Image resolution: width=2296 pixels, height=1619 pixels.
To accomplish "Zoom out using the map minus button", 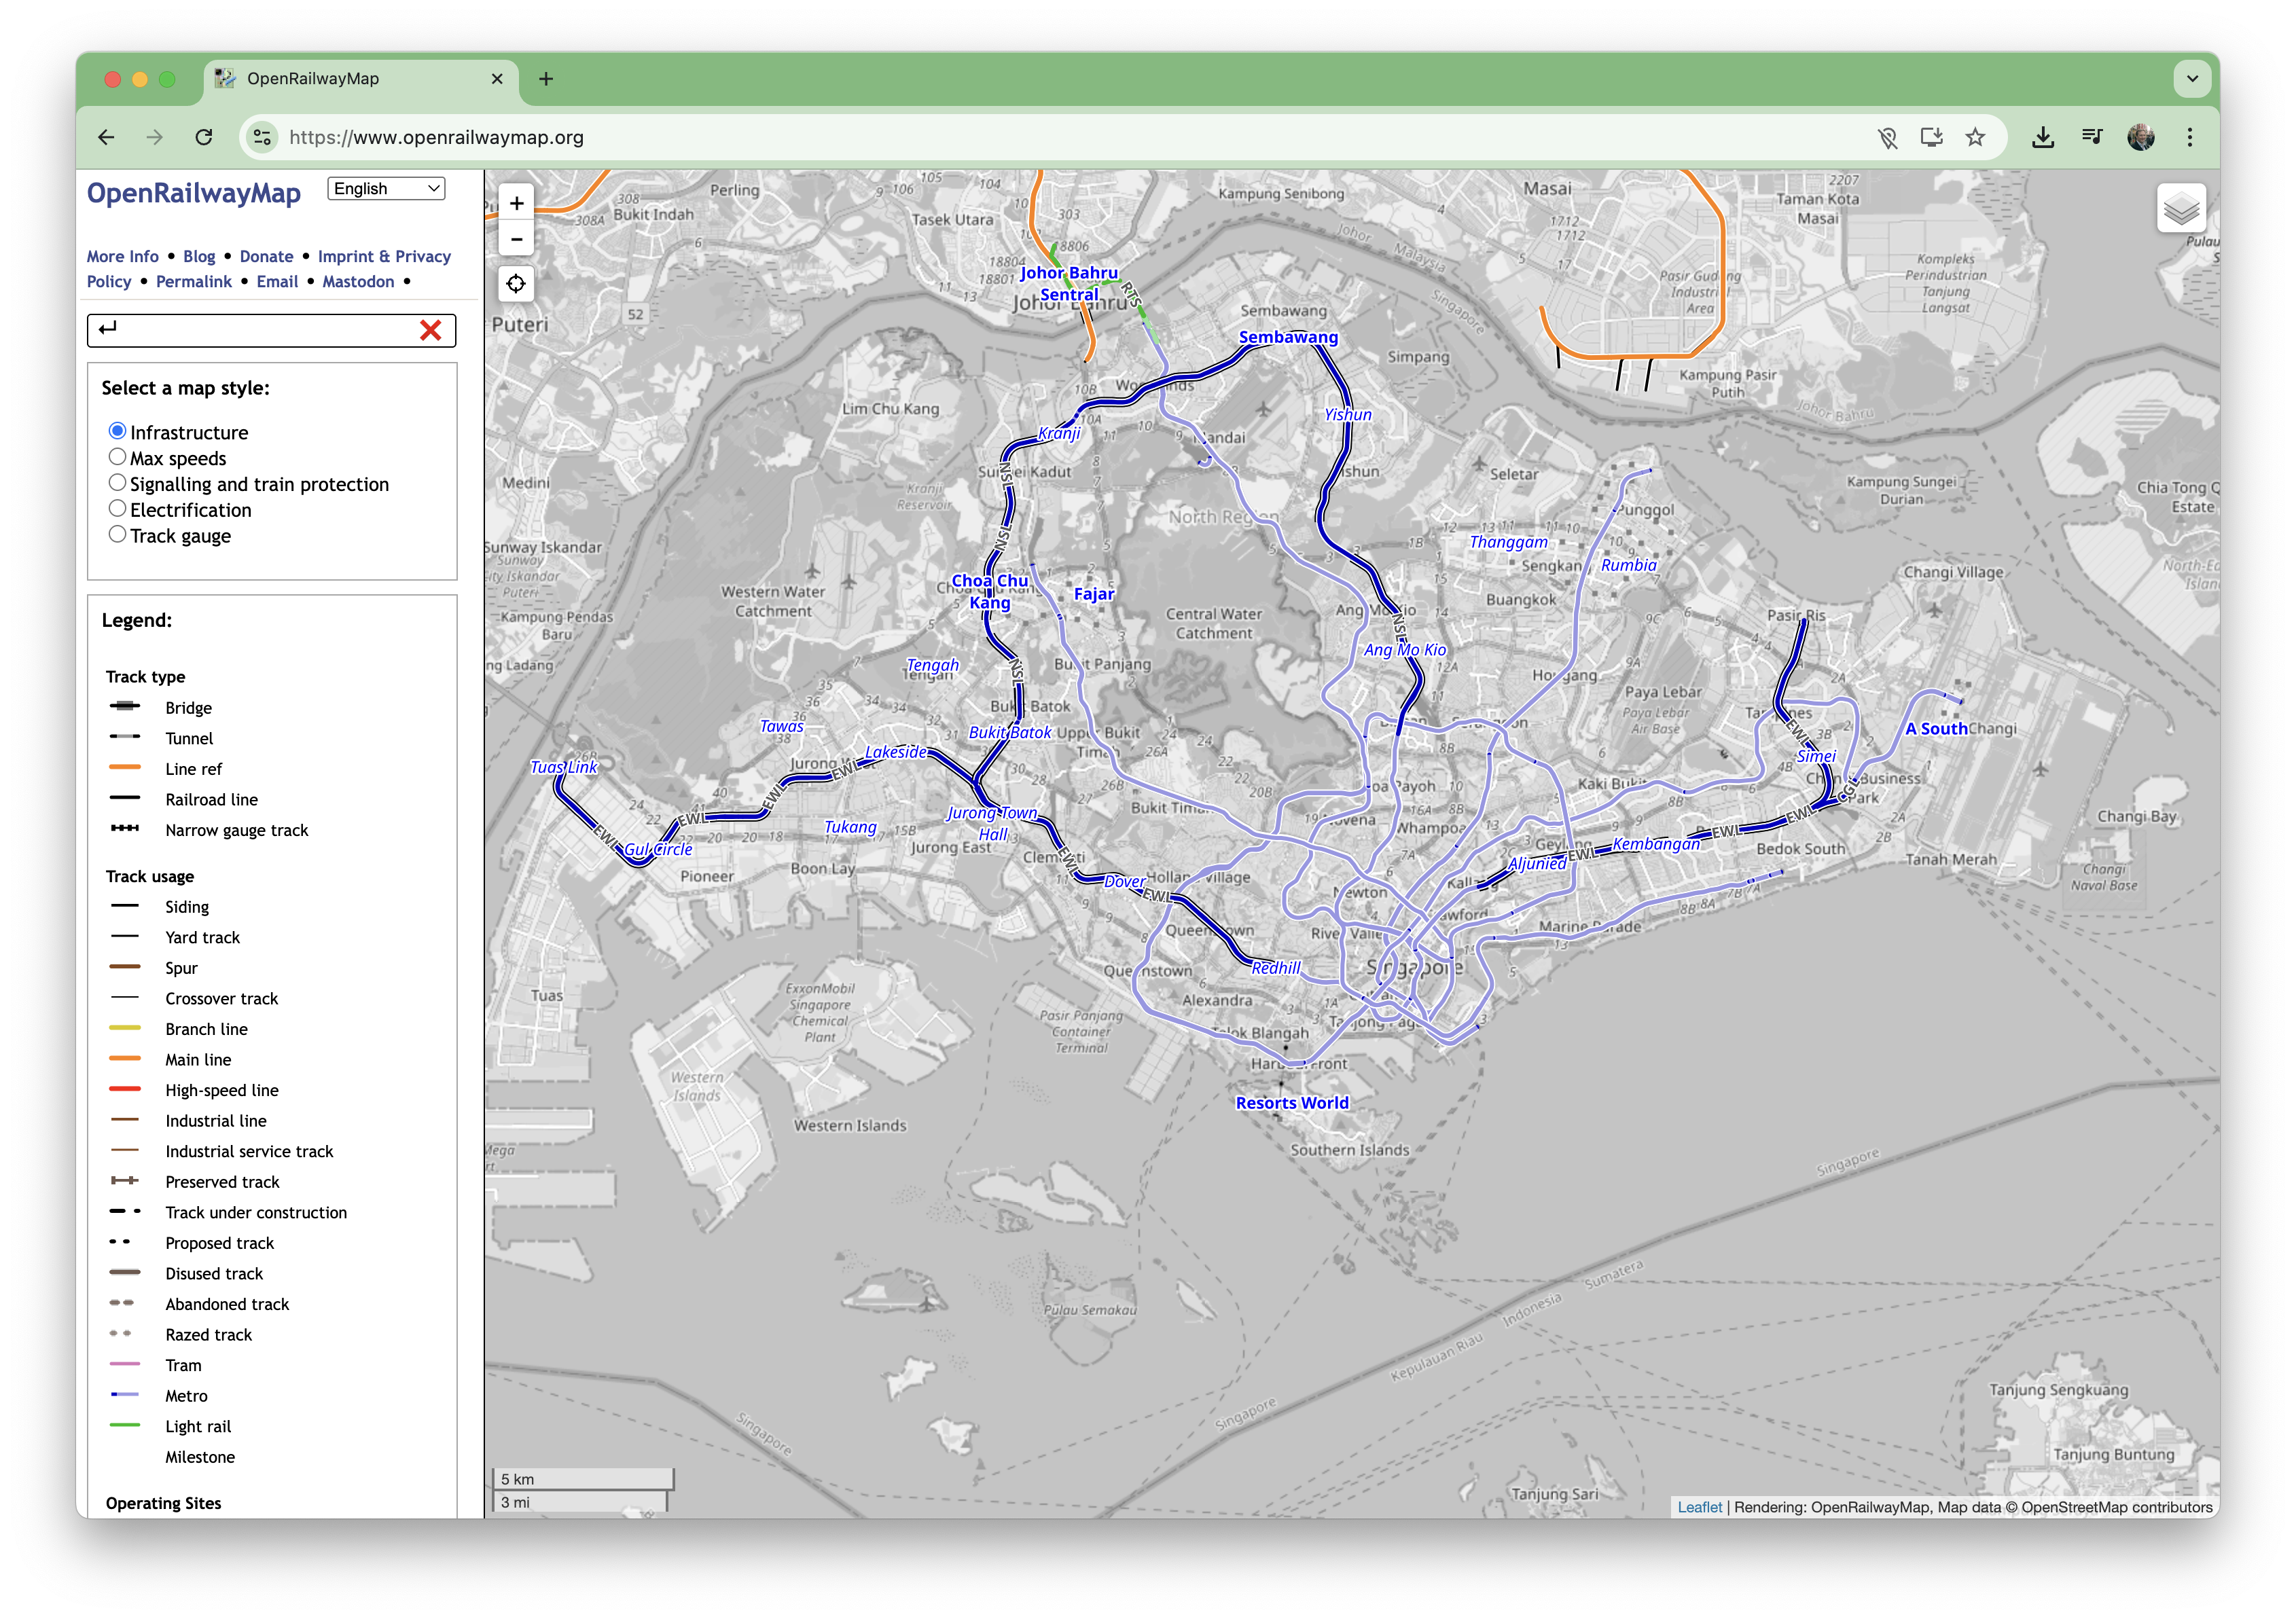I will tap(517, 239).
